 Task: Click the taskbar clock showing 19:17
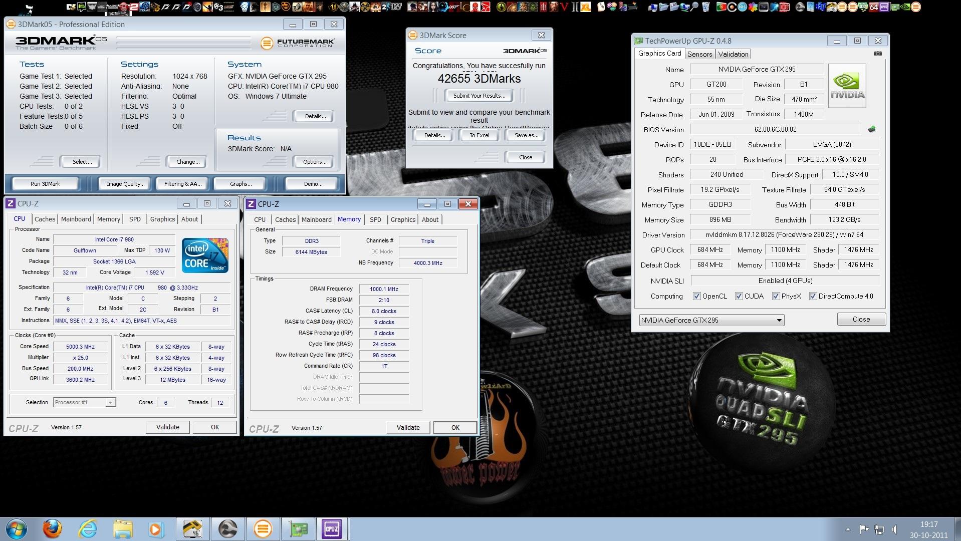(x=929, y=529)
